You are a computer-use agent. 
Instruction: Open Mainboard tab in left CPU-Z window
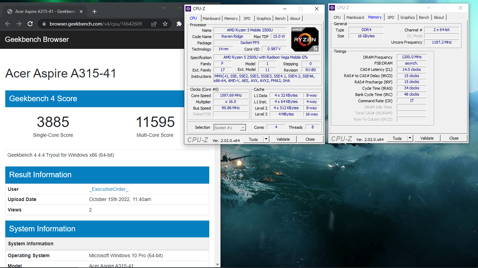pos(212,18)
